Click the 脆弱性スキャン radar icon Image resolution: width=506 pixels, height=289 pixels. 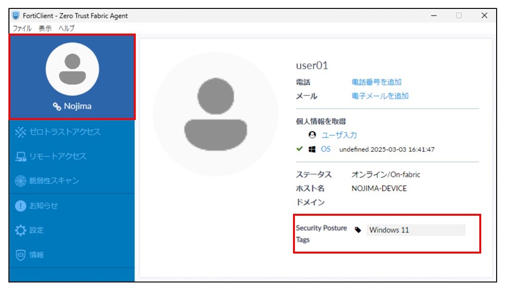[x=20, y=181]
